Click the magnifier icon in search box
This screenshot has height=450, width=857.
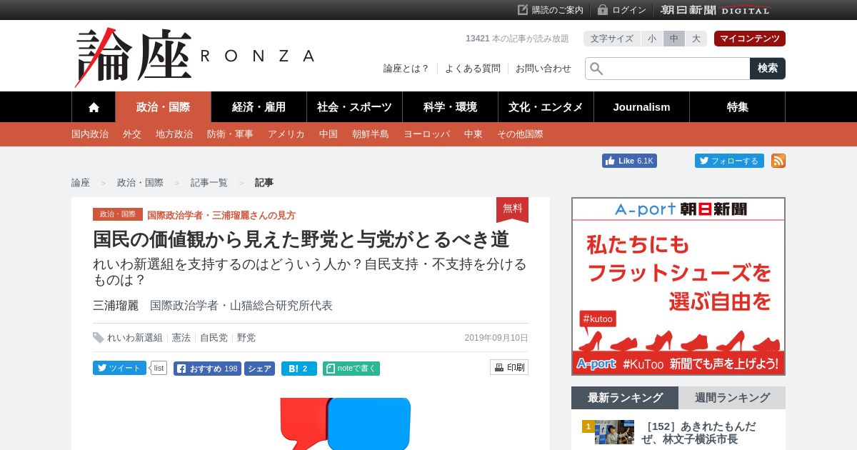pyautogui.click(x=596, y=69)
